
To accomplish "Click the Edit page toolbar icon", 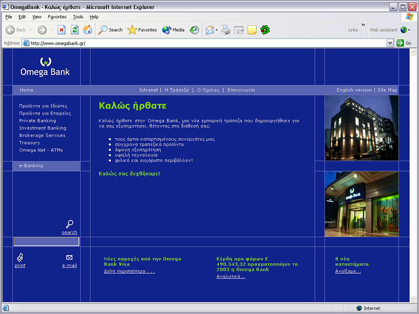I will click(239, 30).
